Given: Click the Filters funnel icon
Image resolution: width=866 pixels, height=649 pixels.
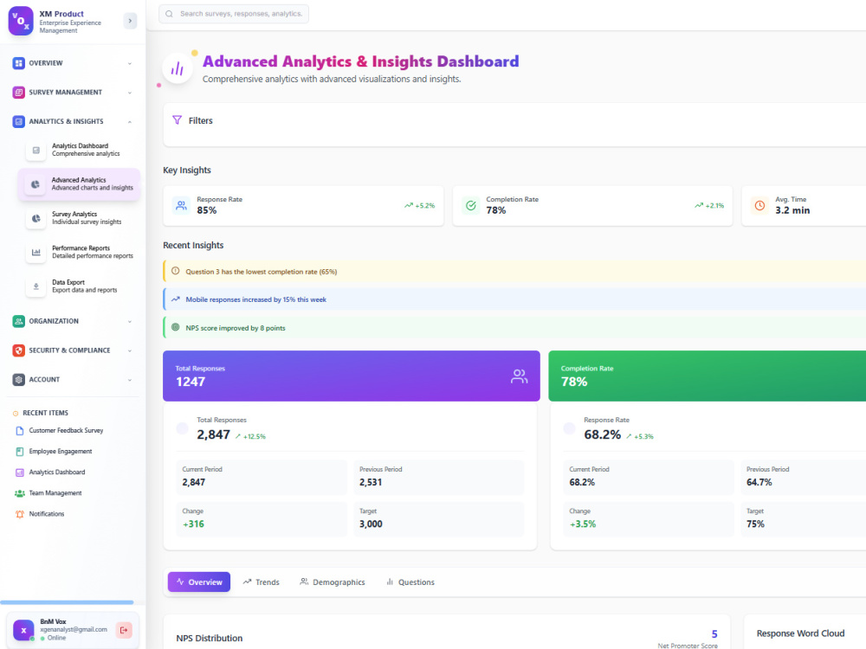Looking at the screenshot, I should 177,120.
